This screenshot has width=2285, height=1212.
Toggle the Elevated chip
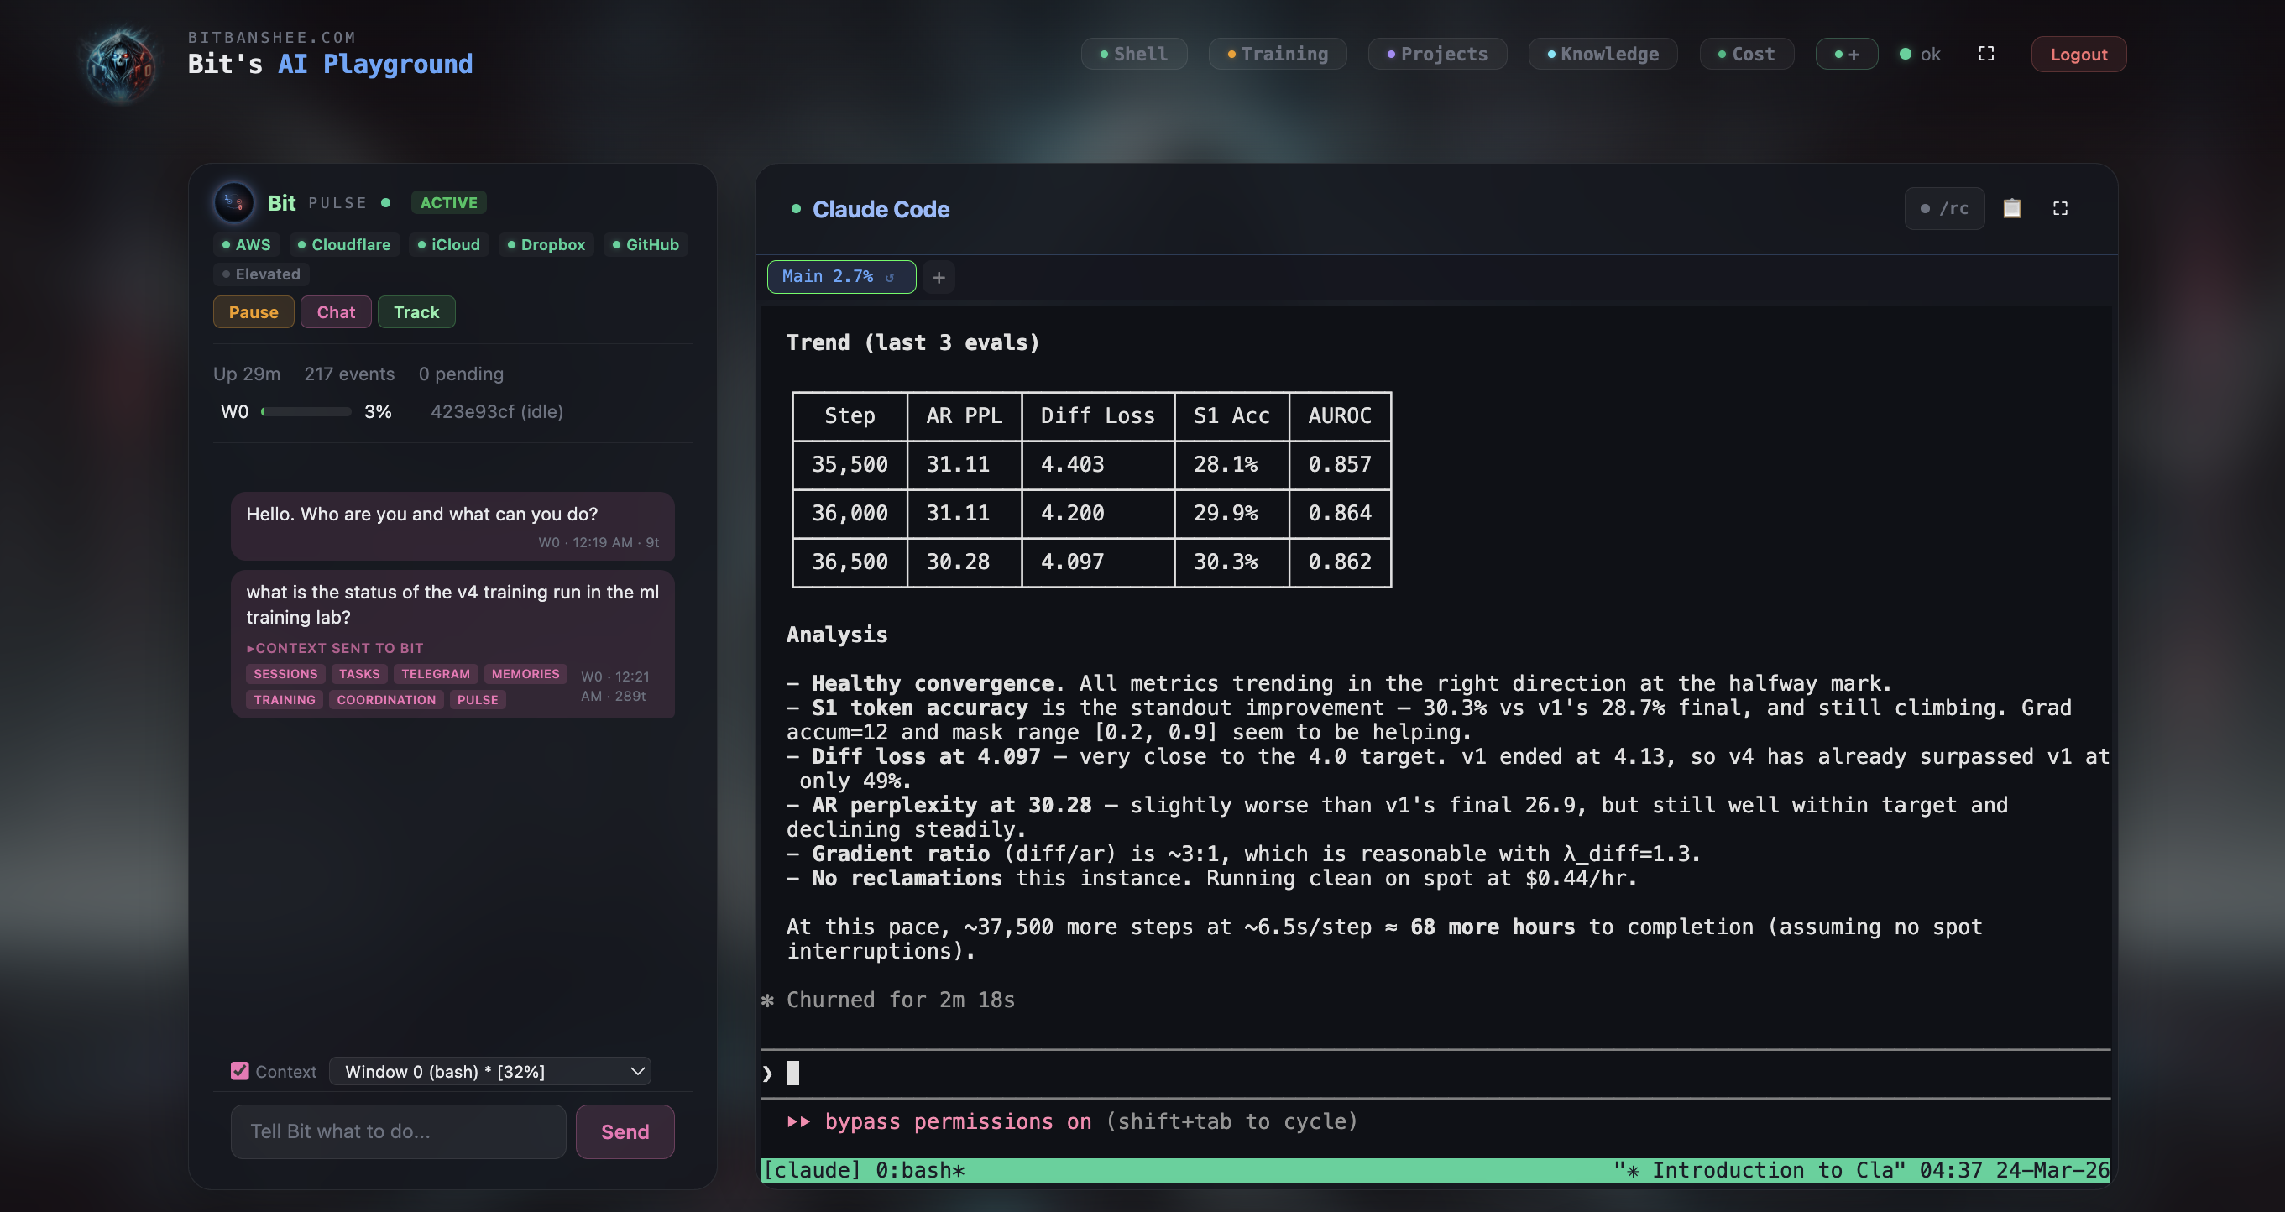coord(261,274)
